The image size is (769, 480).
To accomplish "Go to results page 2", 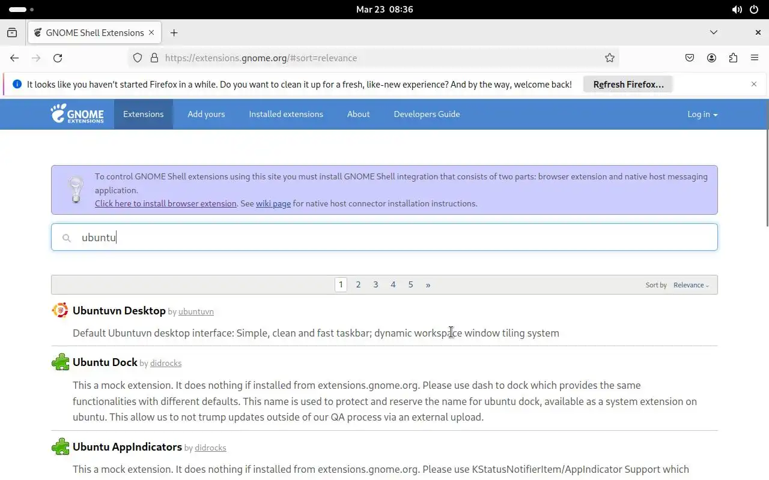I will pos(358,284).
